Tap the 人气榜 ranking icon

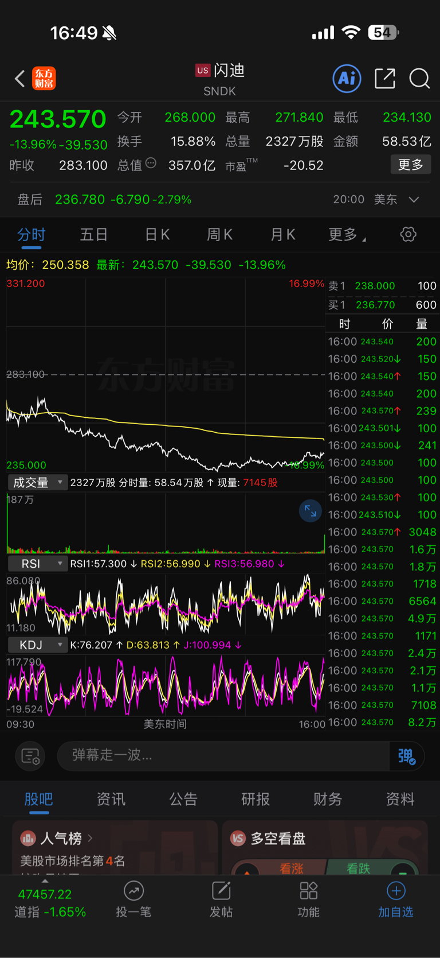[x=28, y=839]
